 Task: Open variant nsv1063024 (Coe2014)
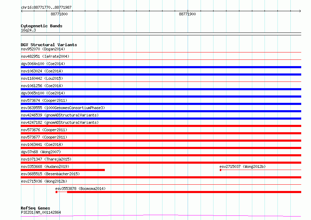click(42, 71)
